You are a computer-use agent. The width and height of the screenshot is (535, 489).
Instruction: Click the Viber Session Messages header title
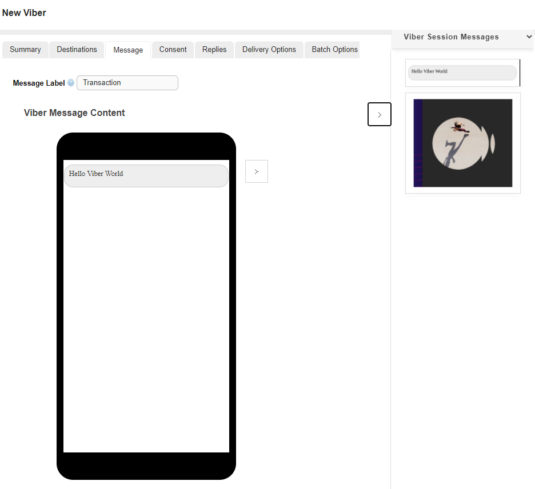coord(451,37)
